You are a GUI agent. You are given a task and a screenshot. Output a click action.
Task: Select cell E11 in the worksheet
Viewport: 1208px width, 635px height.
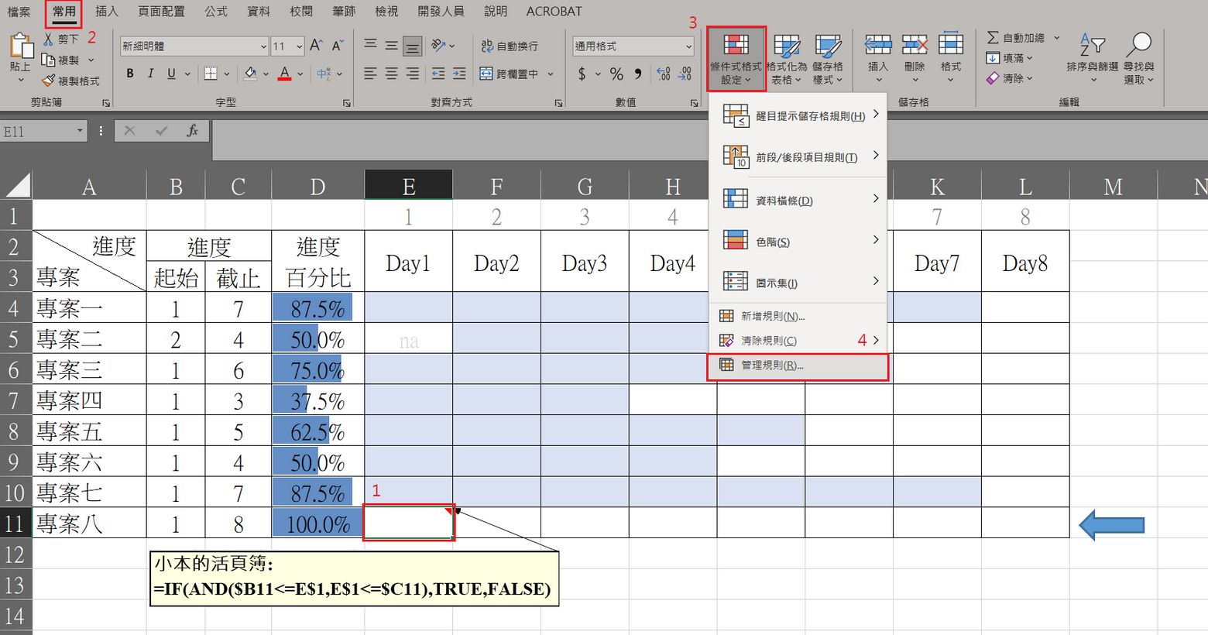click(408, 523)
